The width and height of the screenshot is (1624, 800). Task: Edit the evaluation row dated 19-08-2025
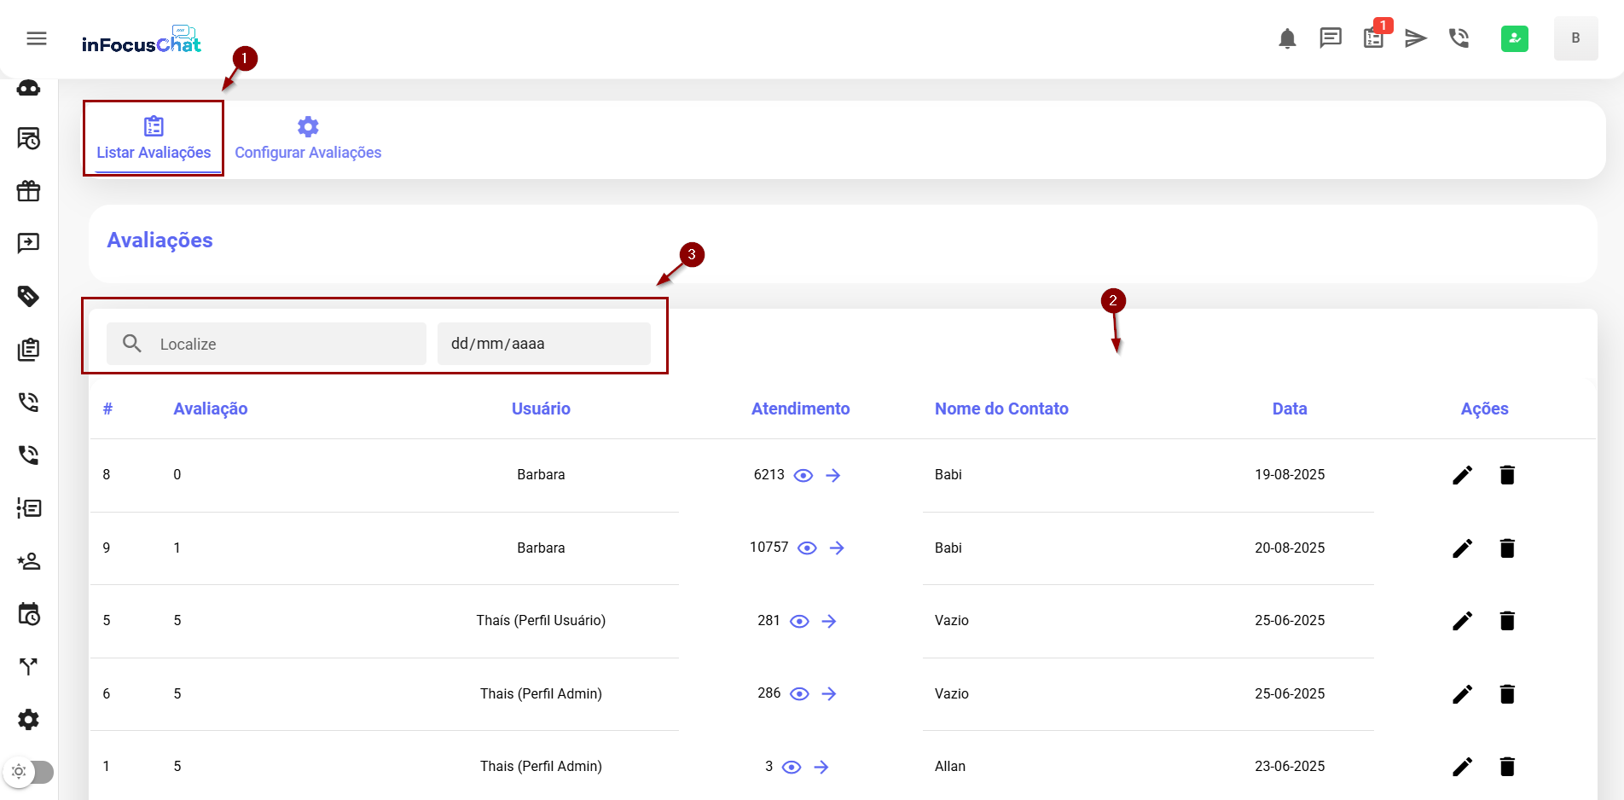pyautogui.click(x=1462, y=475)
